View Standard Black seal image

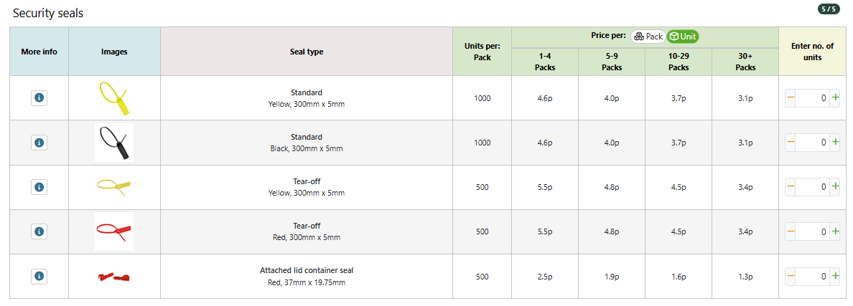pyautogui.click(x=114, y=143)
